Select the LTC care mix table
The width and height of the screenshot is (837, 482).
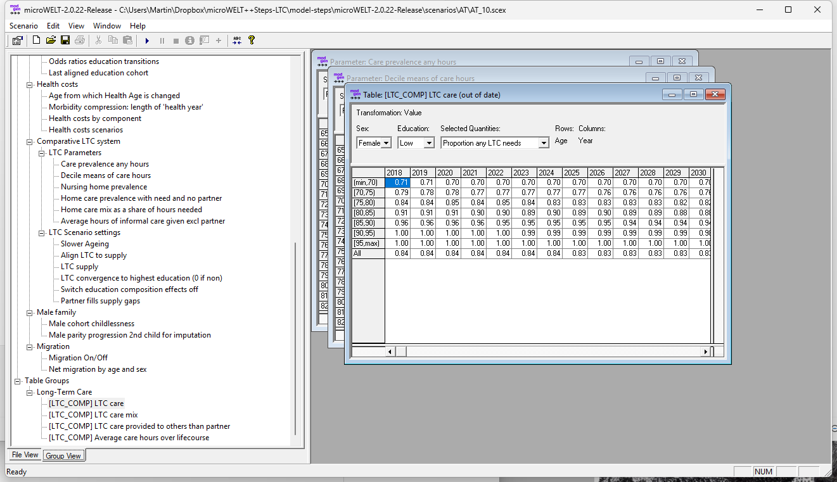(x=93, y=415)
